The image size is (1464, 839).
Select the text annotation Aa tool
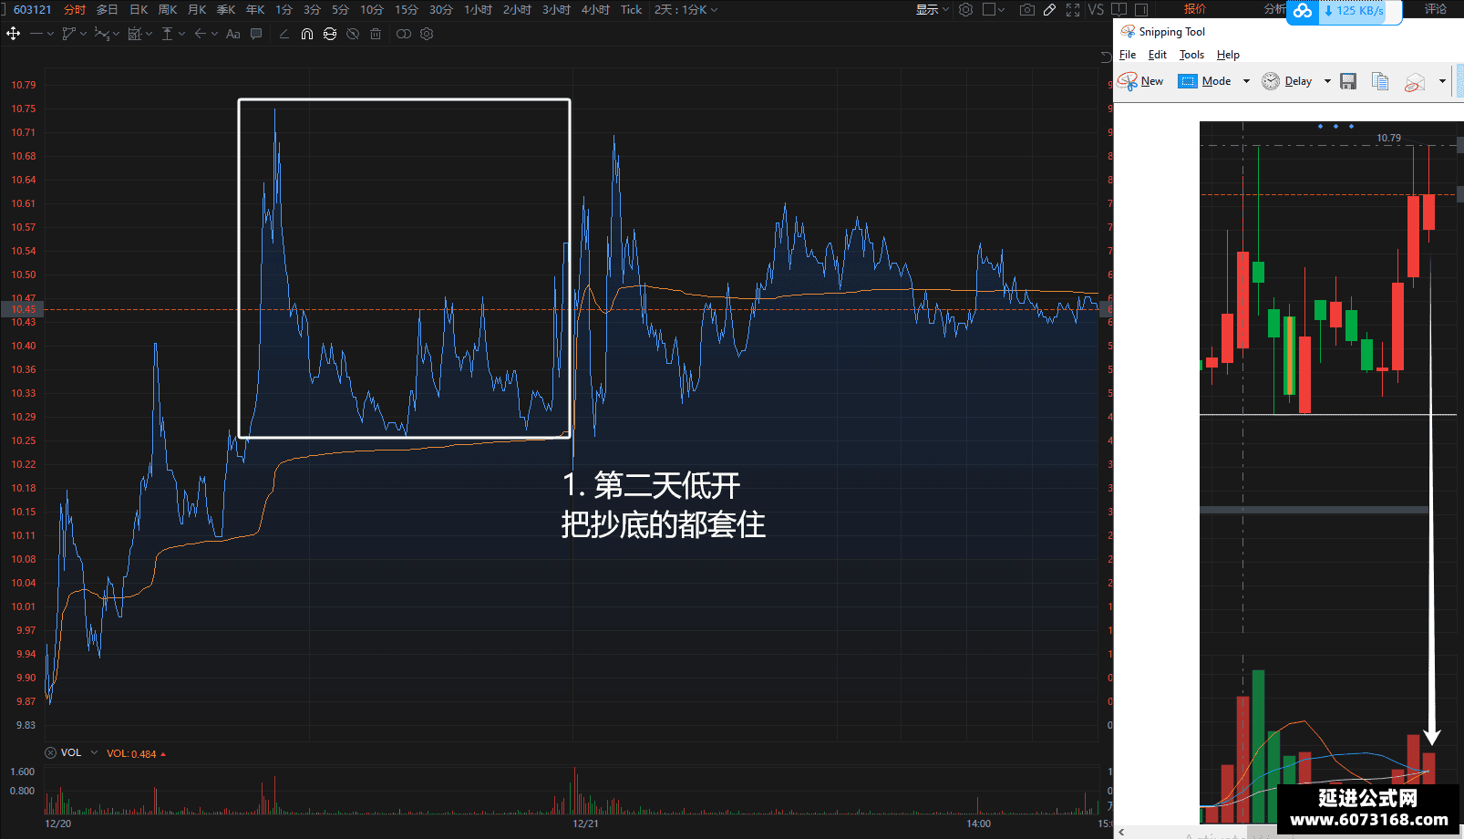[232, 34]
